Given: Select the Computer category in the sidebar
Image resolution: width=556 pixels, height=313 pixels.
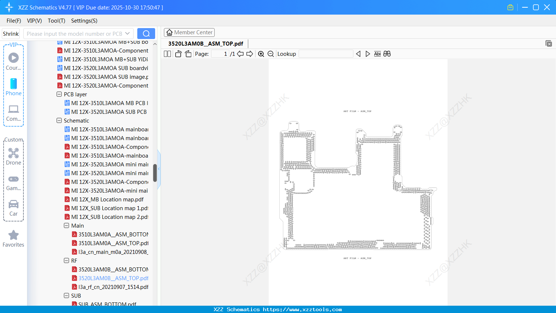Looking at the screenshot, I should pos(14,113).
